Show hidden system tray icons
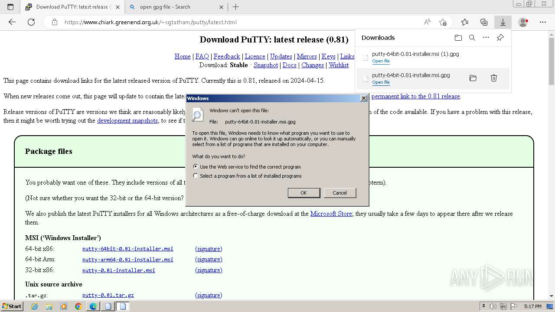 tap(484, 306)
